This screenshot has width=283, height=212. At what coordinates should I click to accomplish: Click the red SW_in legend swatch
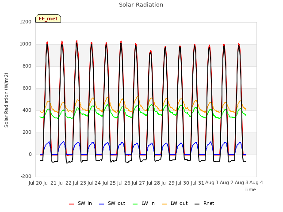tap(72, 204)
